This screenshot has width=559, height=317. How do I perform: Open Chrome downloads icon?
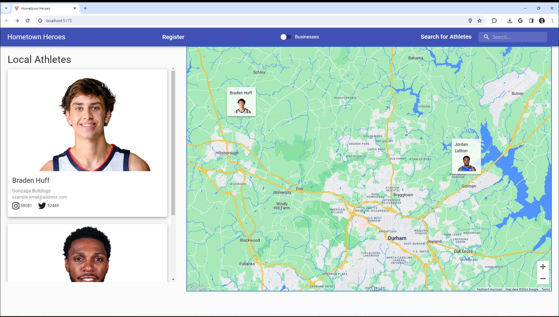coord(510,21)
